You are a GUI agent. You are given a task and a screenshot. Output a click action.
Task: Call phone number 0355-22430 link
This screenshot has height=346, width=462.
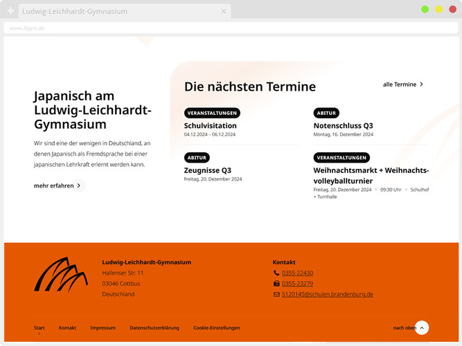[297, 273]
